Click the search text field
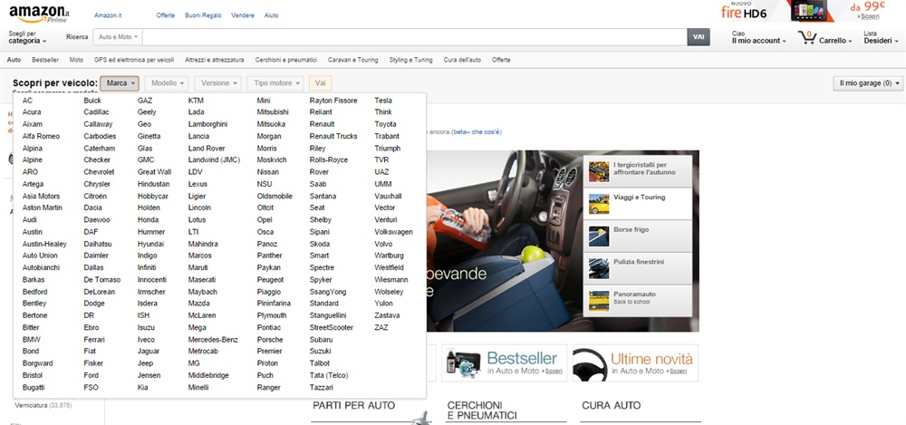This screenshot has width=906, height=425. (x=414, y=37)
